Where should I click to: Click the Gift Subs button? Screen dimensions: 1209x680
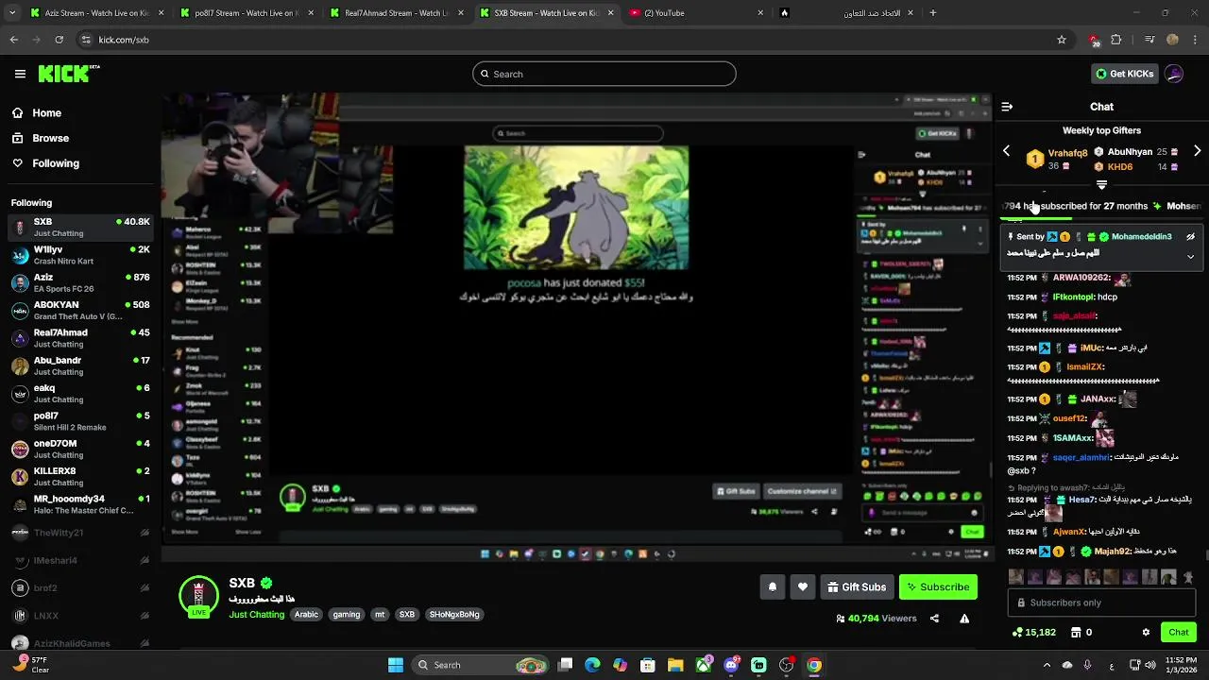[x=857, y=586]
